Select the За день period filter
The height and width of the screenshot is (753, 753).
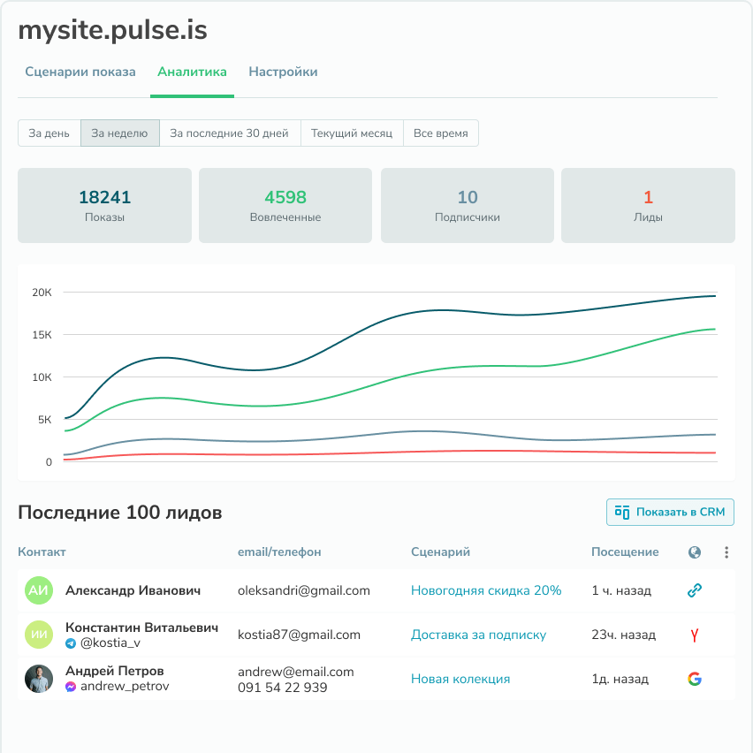49,133
